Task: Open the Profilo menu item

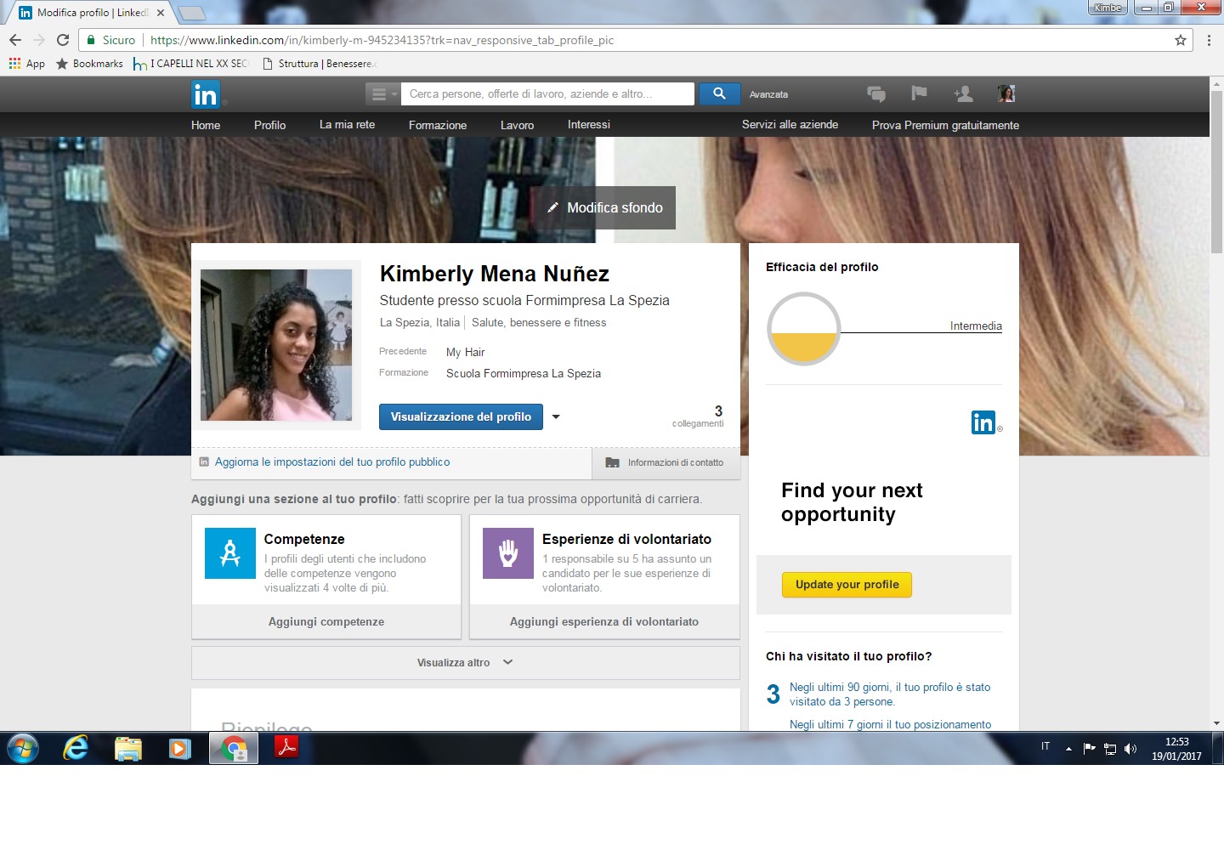Action: coord(269,125)
